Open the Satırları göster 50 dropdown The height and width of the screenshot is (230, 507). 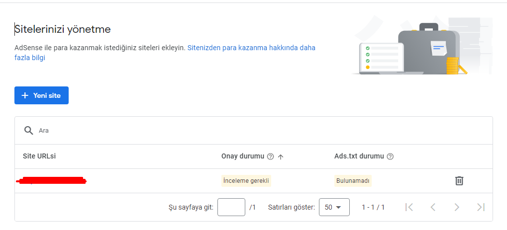[x=334, y=207]
